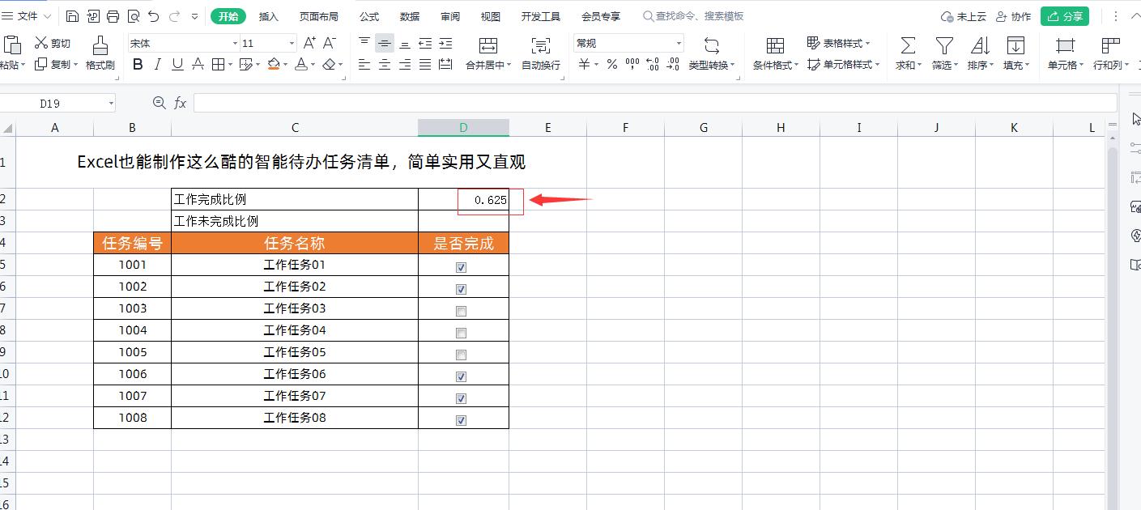Open the 数据 ribbon tab

pyautogui.click(x=410, y=15)
